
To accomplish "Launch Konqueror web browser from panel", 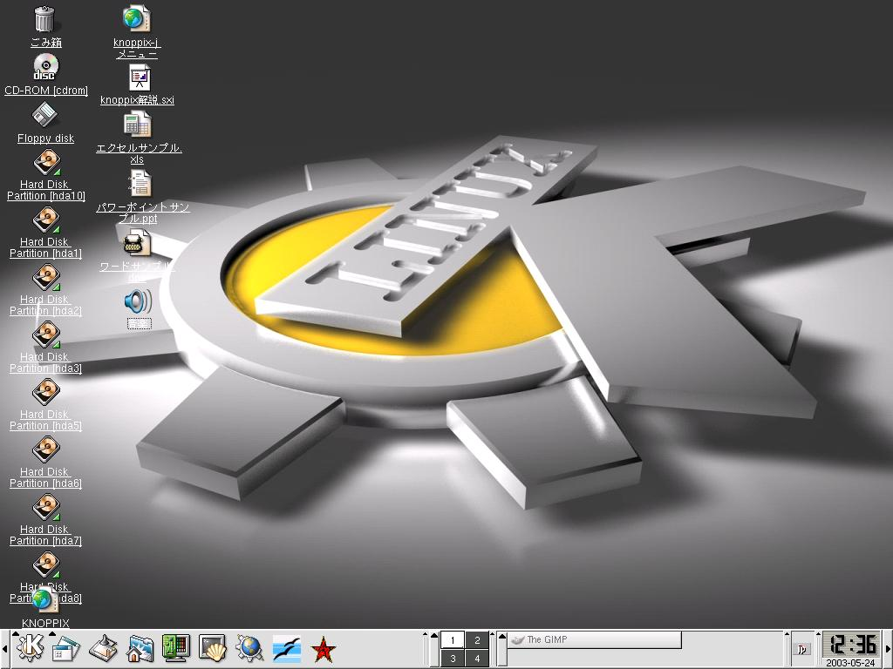I will (x=249, y=648).
